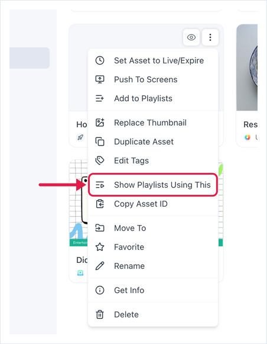Choose Push To Screens
267x344 pixels.
[x=146, y=79]
